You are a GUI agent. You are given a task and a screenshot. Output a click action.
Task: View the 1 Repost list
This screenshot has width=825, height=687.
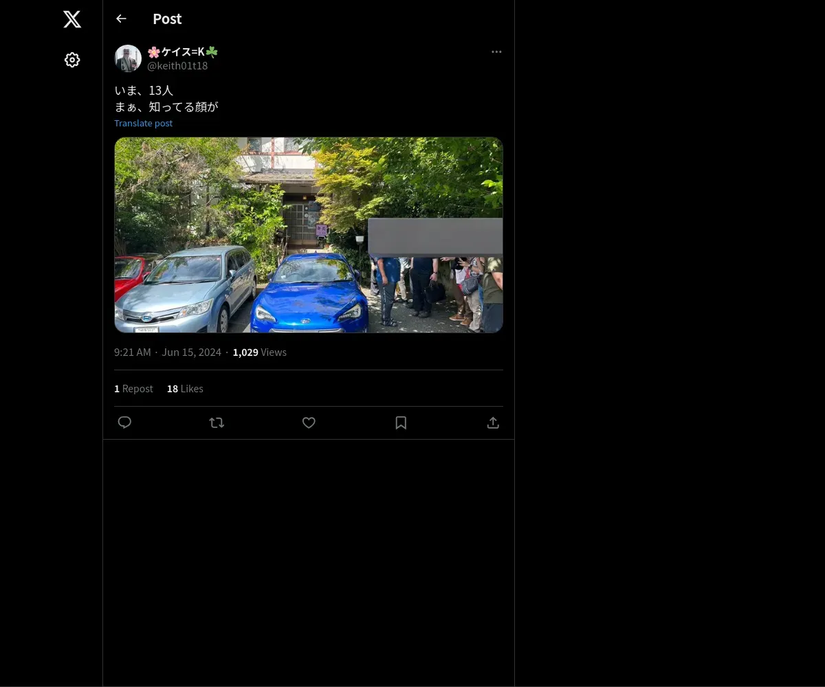(133, 388)
